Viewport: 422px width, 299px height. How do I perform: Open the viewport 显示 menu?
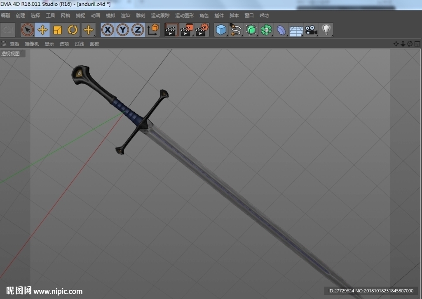pyautogui.click(x=49, y=44)
